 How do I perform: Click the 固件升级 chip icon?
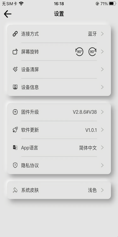pyautogui.click(x=15, y=112)
